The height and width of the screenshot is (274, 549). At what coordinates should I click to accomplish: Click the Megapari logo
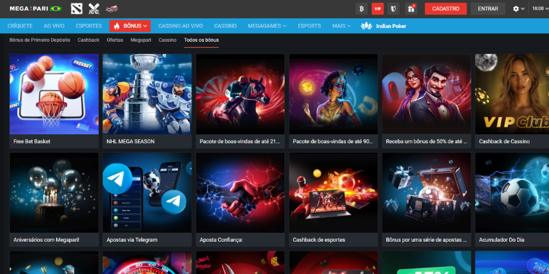click(28, 9)
